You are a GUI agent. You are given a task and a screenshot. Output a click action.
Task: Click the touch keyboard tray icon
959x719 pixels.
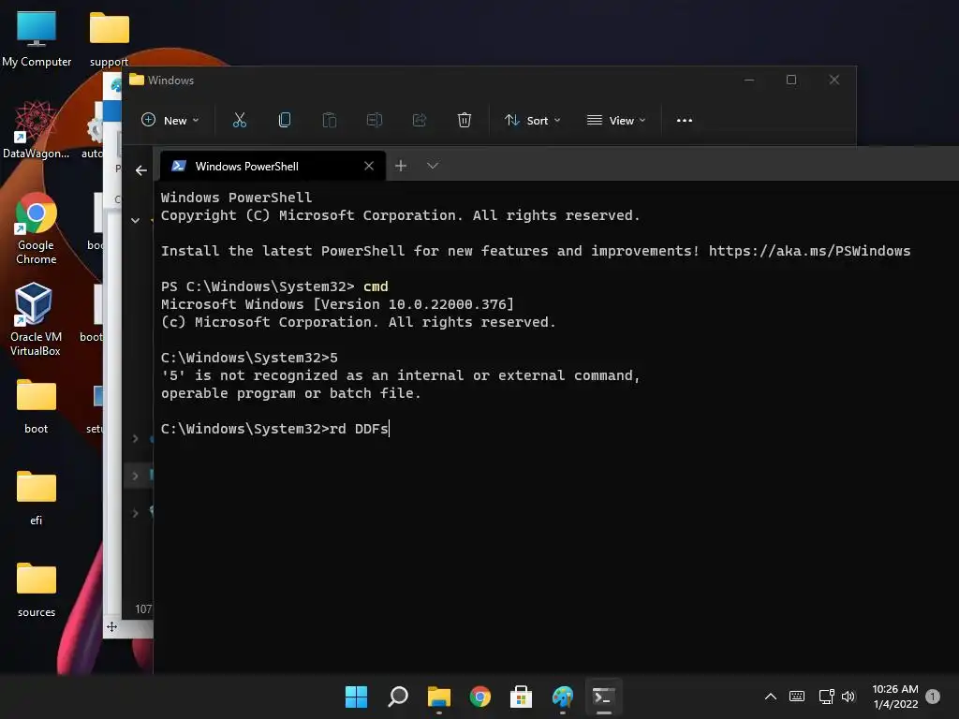click(x=797, y=697)
